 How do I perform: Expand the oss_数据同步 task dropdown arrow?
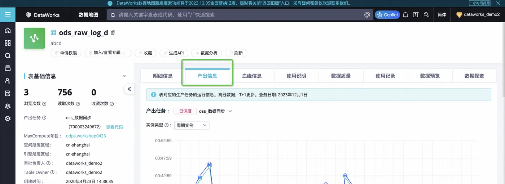coord(230,111)
